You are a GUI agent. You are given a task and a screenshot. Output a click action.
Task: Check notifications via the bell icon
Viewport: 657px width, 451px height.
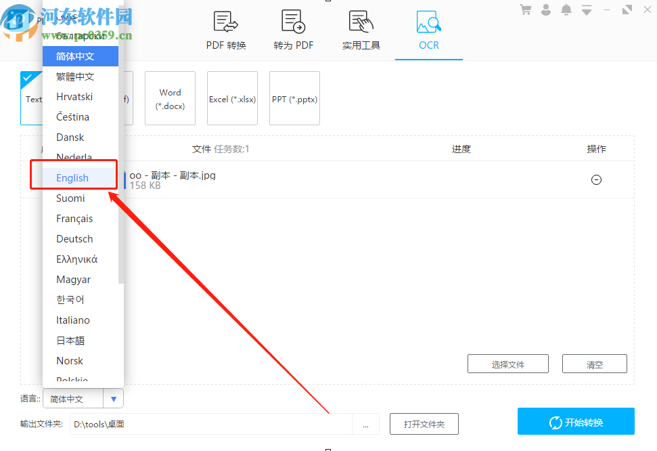(566, 9)
